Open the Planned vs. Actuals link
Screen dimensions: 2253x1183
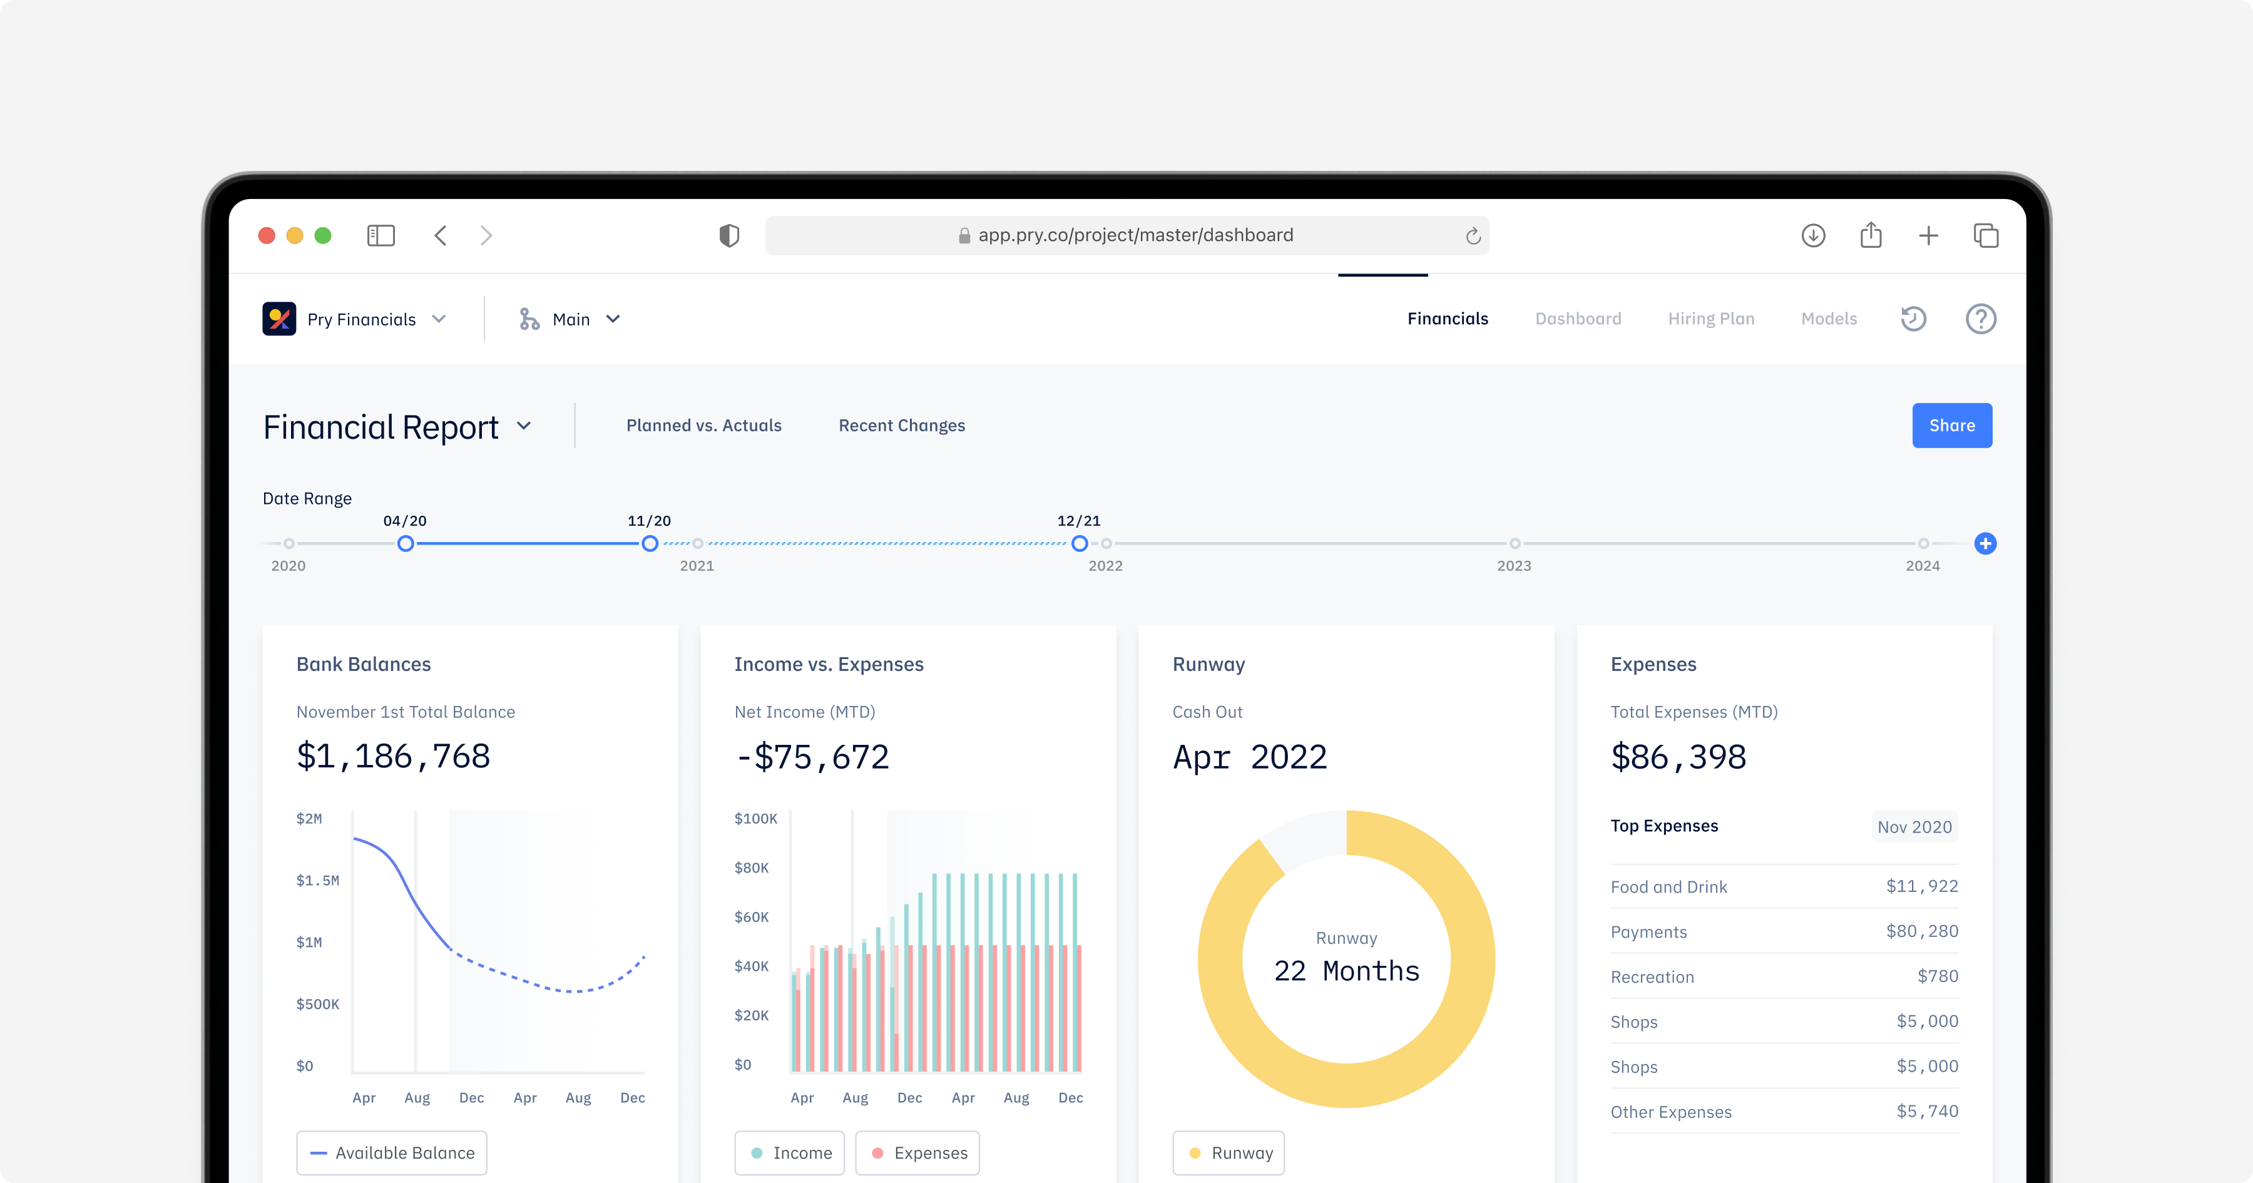tap(703, 425)
